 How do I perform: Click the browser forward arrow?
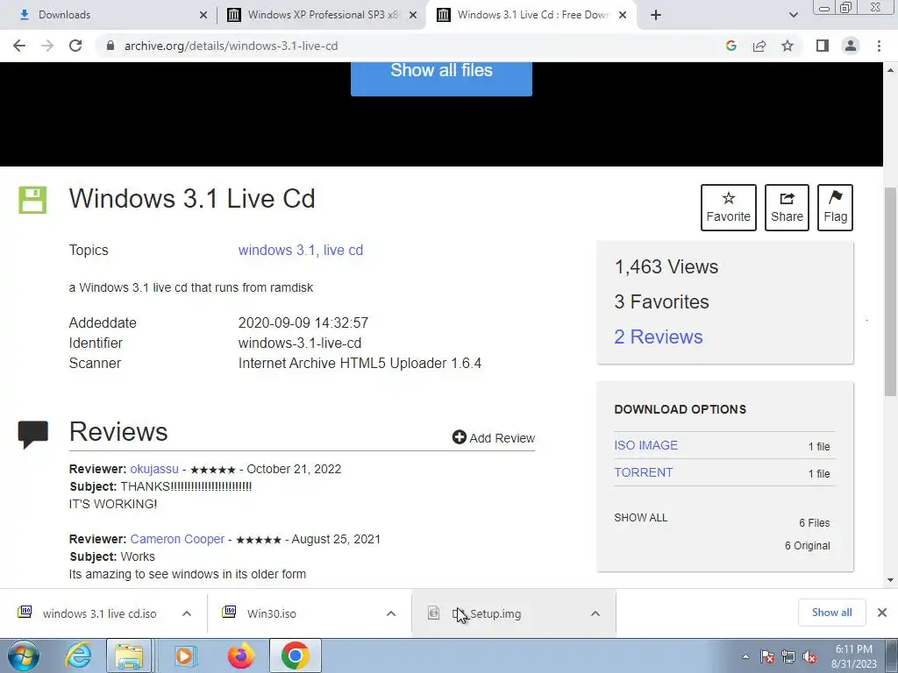(x=47, y=46)
